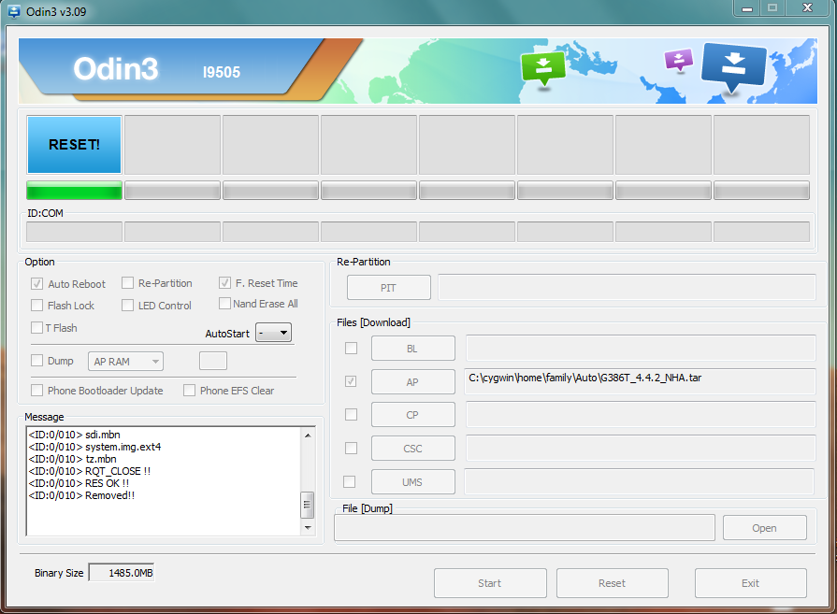Screen dimensions: 837x614
Task: Click the CSC file path field
Action: pos(641,448)
